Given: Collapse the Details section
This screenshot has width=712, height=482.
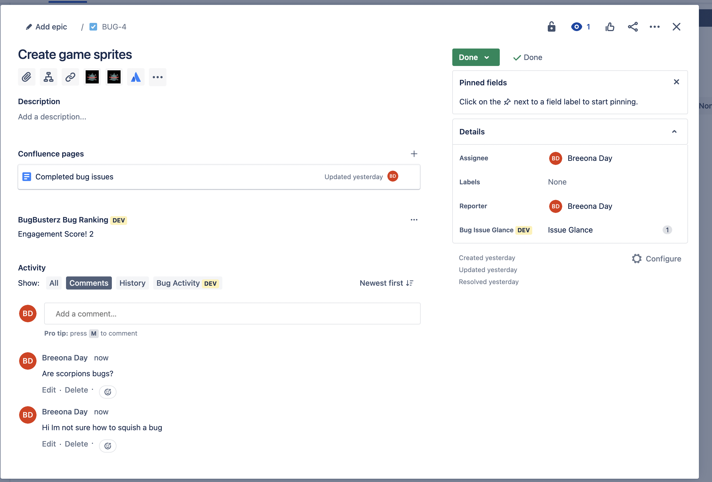Looking at the screenshot, I should point(674,132).
